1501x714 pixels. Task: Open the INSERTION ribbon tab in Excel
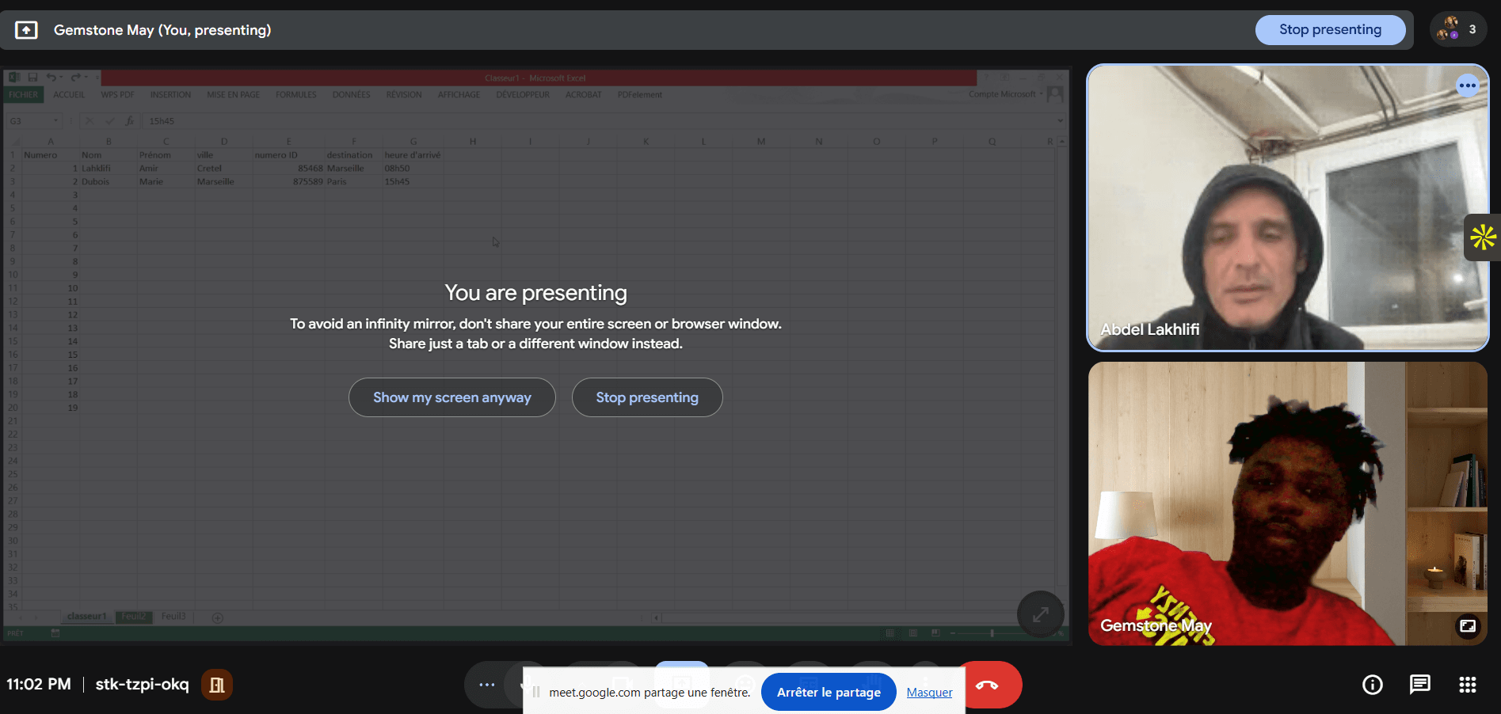pos(170,95)
